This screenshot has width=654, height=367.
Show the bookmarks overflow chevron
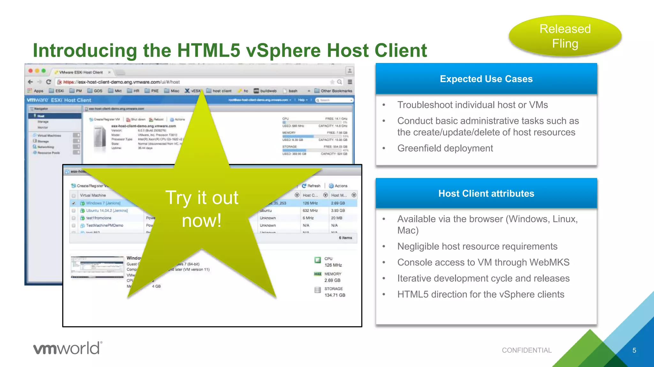click(x=309, y=91)
